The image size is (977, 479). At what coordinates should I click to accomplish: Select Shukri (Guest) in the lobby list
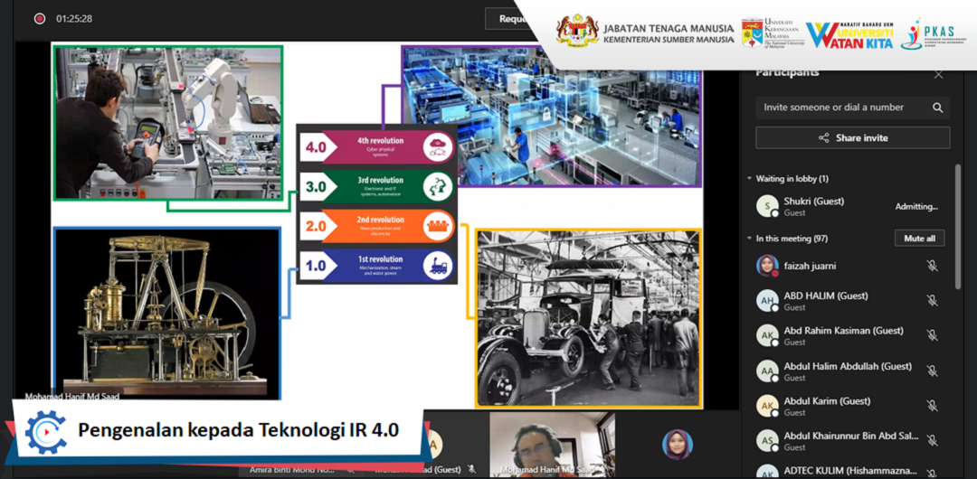tap(814, 206)
